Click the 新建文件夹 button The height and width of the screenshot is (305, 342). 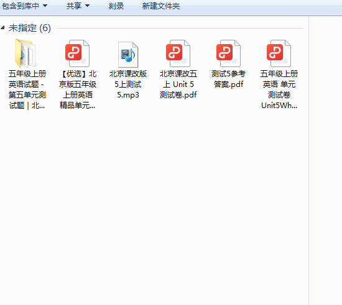pyautogui.click(x=161, y=6)
